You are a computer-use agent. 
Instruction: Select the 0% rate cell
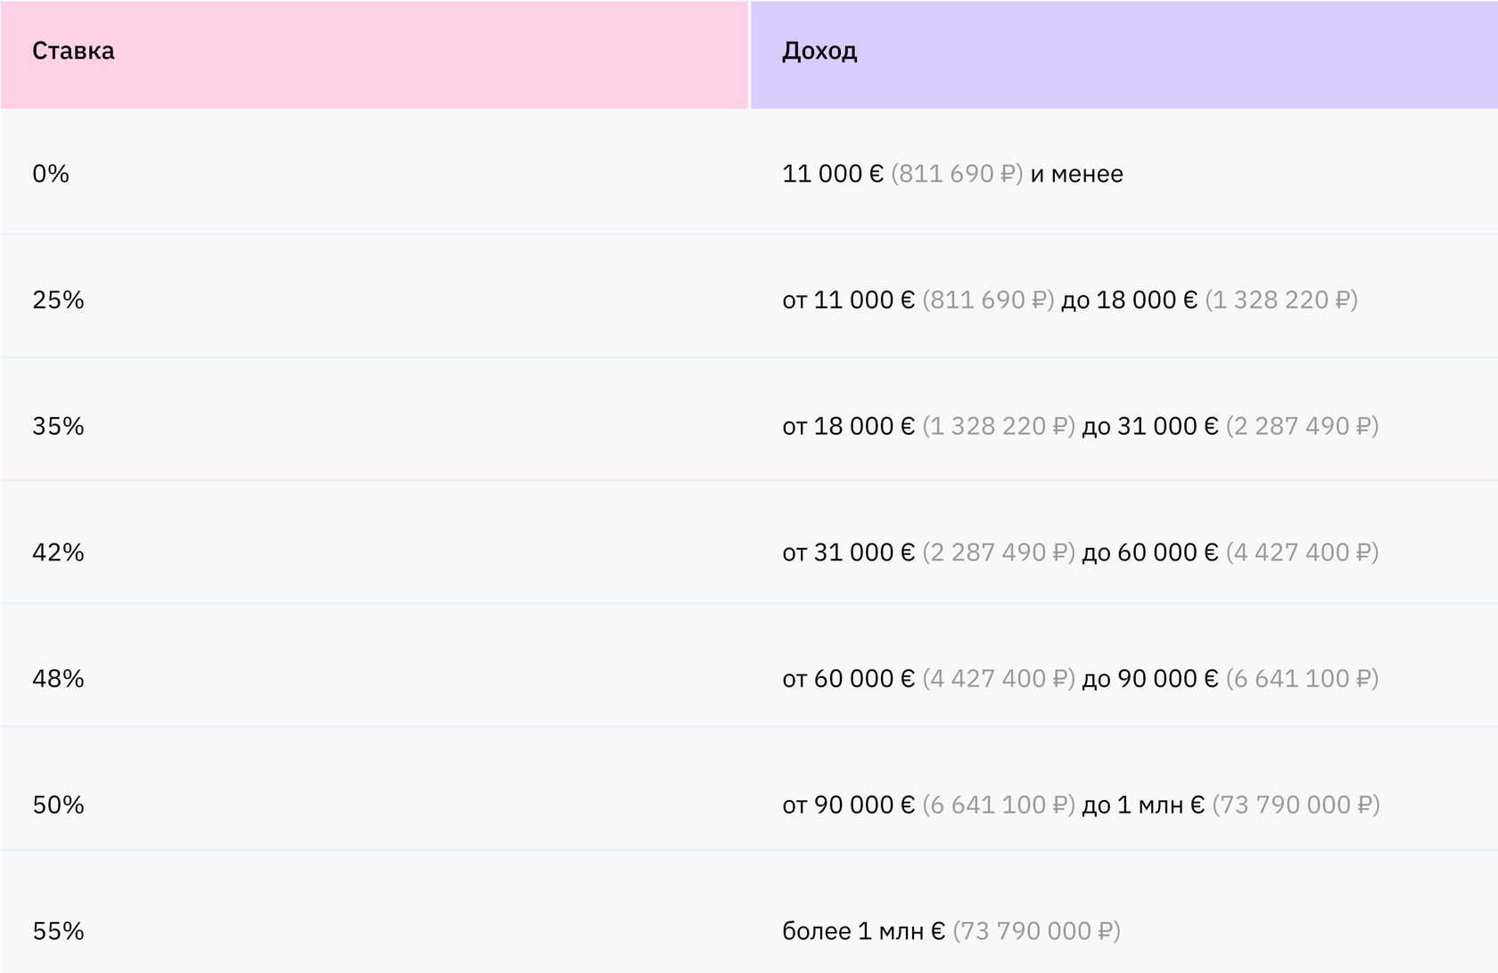(x=51, y=174)
